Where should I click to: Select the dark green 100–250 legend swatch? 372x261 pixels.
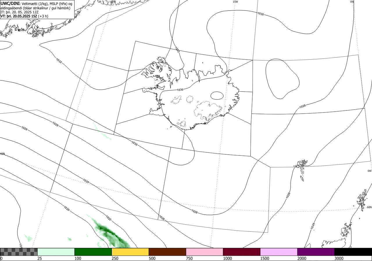(93, 252)
